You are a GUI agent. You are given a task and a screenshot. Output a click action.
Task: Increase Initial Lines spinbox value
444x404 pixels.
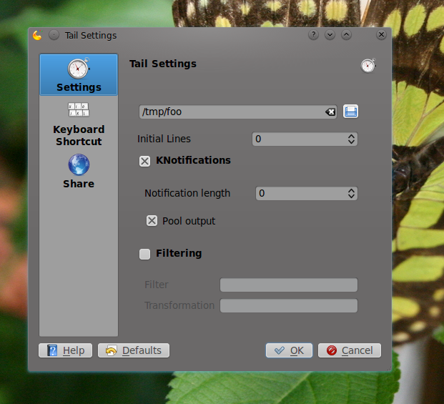coord(351,136)
